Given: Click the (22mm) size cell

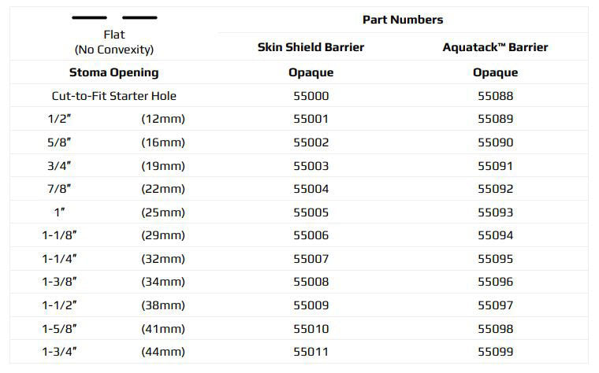Looking at the screenshot, I should [163, 189].
